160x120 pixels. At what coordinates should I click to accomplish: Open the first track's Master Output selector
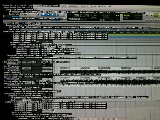[47, 60]
